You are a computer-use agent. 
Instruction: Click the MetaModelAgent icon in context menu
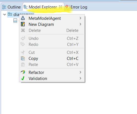click(x=23, y=18)
